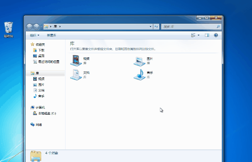Click the 图片 picture icon in sidebar
This screenshot has width=252, height=162.
click(35, 85)
